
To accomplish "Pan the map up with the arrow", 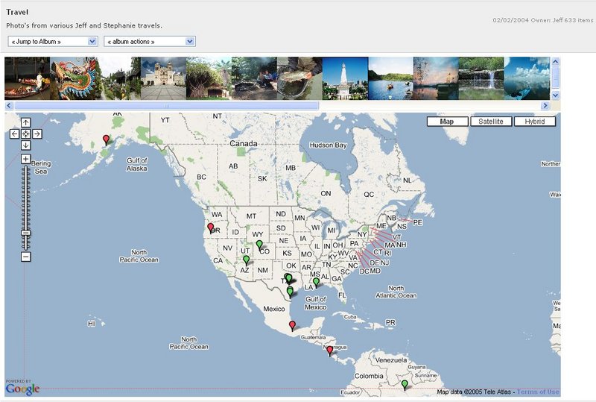I will (x=25, y=123).
